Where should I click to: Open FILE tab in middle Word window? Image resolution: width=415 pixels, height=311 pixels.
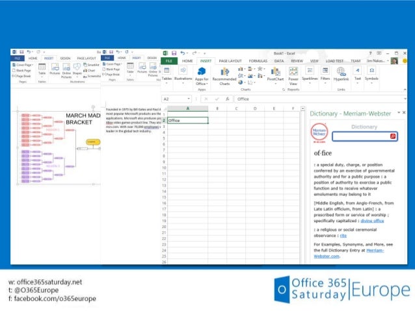click(x=107, y=58)
